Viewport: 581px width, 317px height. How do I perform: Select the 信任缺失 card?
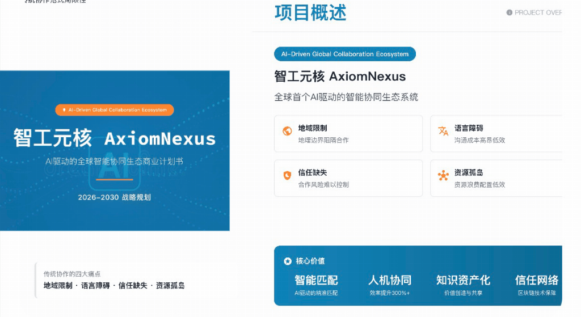click(x=348, y=178)
